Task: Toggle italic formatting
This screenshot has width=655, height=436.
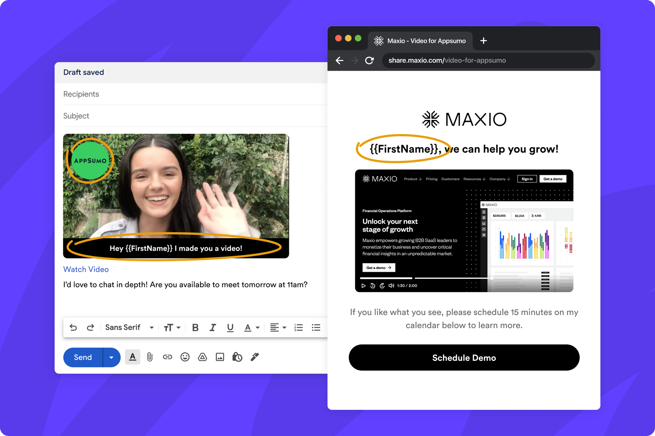Action: (x=213, y=327)
